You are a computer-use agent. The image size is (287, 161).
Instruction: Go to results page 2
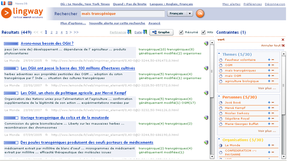(x=52, y=32)
